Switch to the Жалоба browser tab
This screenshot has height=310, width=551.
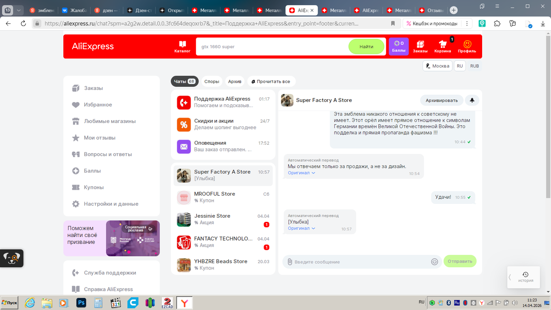point(74,10)
